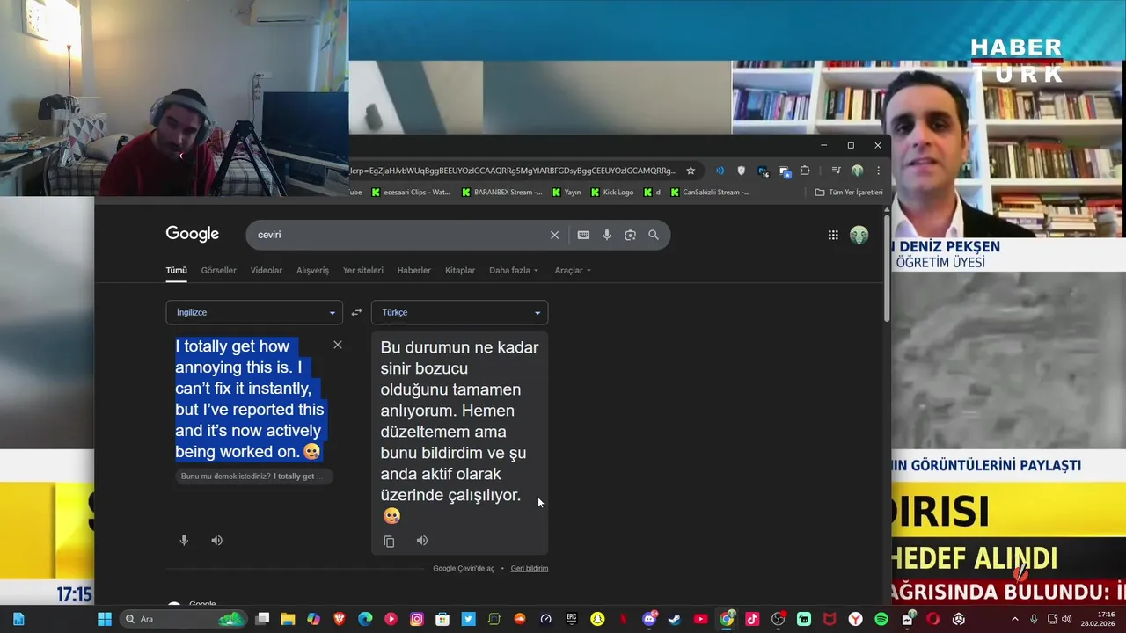Search by image with Google Lens icon
The width and height of the screenshot is (1126, 633).
pyautogui.click(x=630, y=235)
